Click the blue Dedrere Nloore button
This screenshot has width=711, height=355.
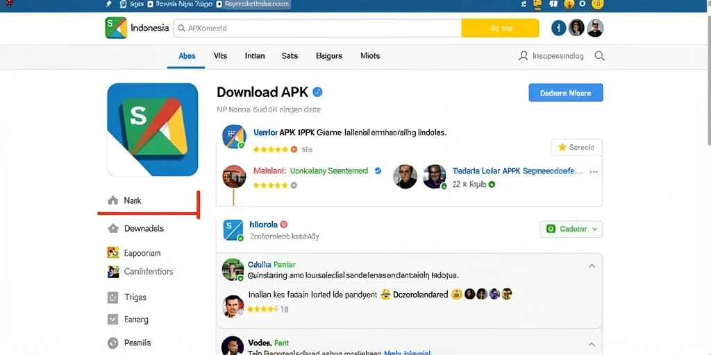click(x=566, y=93)
